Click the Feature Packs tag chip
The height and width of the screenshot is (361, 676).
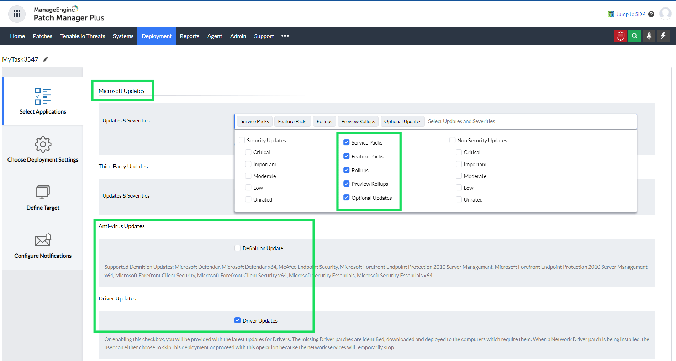(x=293, y=121)
